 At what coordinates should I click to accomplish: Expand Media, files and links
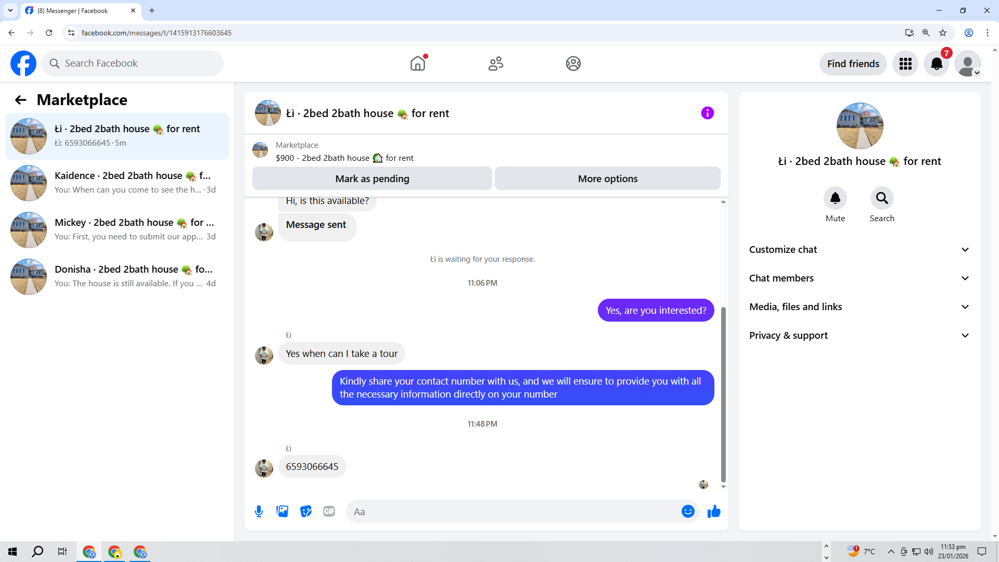click(860, 307)
